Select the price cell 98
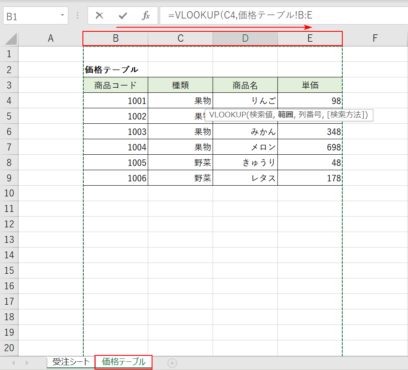408x370 pixels. (x=310, y=101)
